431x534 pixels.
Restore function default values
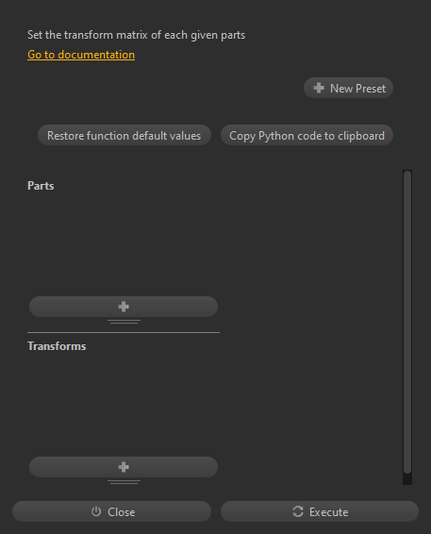124,135
